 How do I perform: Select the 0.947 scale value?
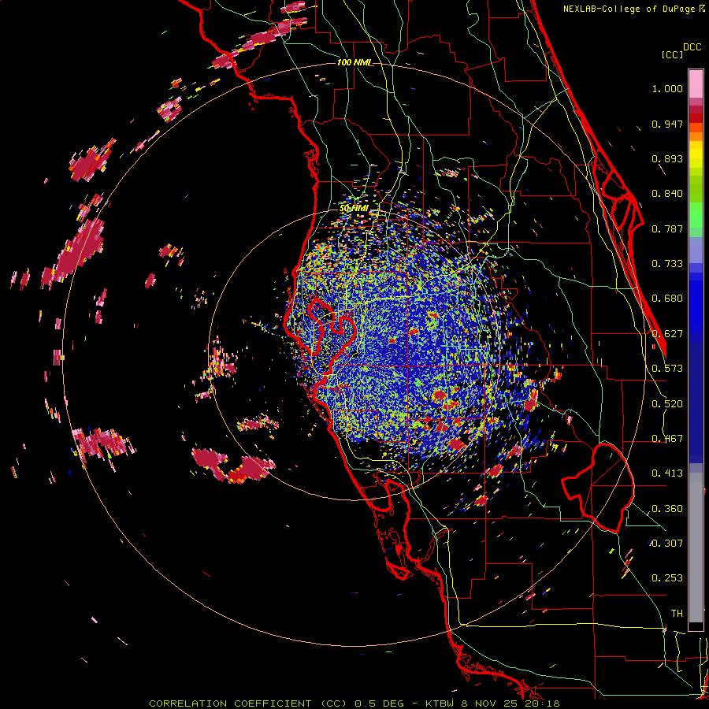(x=667, y=124)
